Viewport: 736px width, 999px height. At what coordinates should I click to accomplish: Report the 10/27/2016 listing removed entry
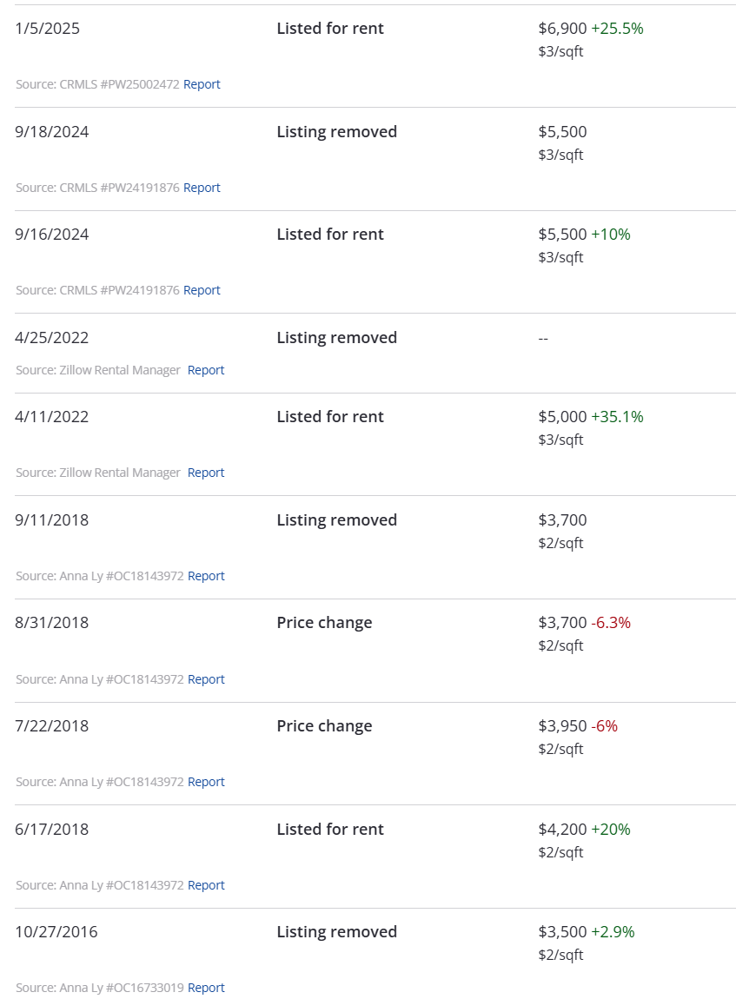pos(206,988)
